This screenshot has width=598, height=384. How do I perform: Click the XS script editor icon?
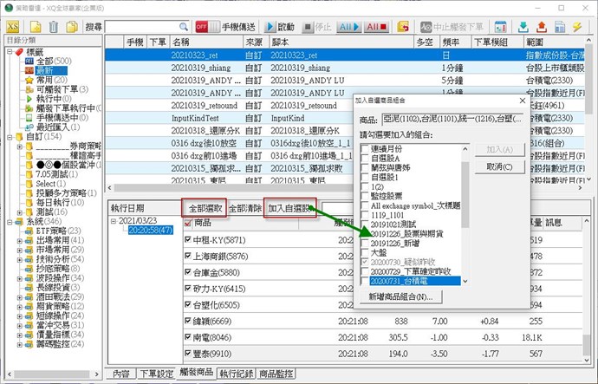click(12, 27)
